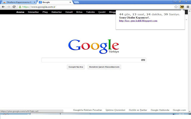Image resolution: width=191 pixels, height=119 pixels.
Task: Click the Google Türkiye logo
Action: tap(93, 46)
